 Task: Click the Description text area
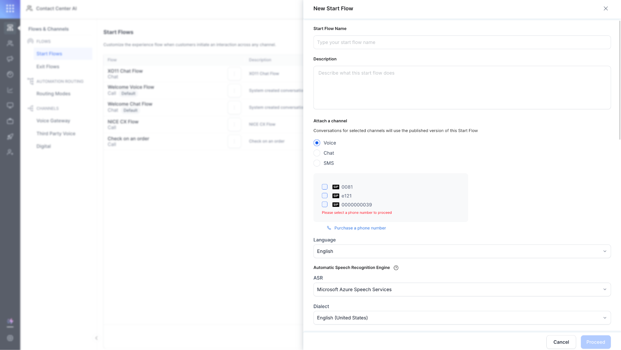pyautogui.click(x=462, y=87)
